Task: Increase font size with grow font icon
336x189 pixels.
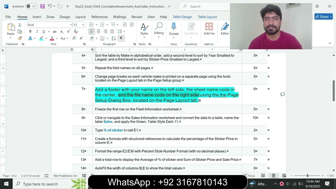Action: 74,38
